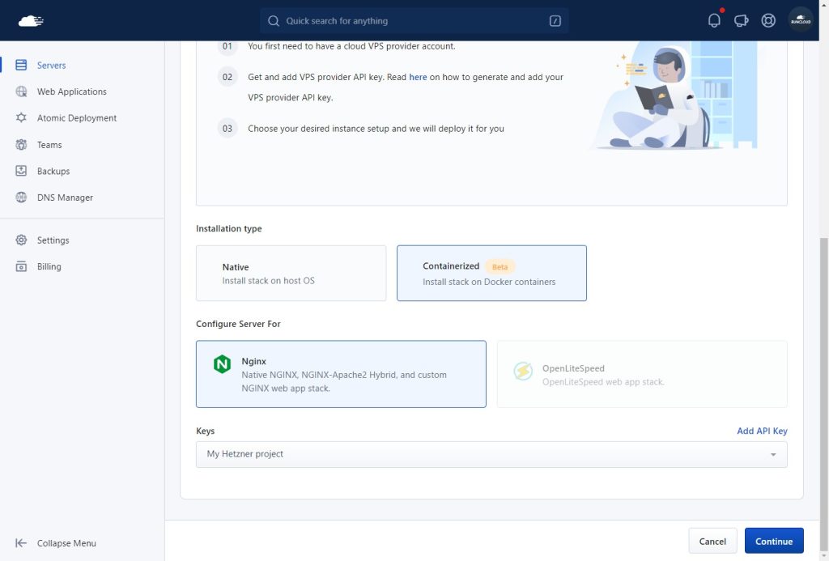The width and height of the screenshot is (829, 561).
Task: Click the search magnifier icon
Action: tap(274, 21)
